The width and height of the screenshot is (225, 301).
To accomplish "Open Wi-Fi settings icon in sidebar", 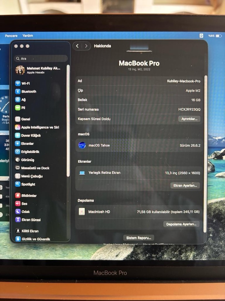I will pyautogui.click(x=18, y=83).
